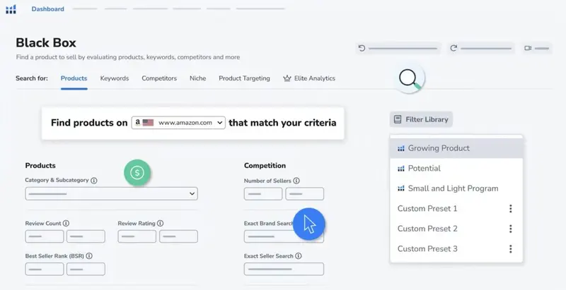Click the undo arrow icon

362,48
